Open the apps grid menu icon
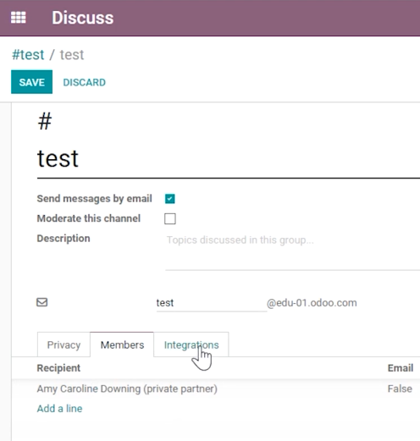 [x=19, y=18]
